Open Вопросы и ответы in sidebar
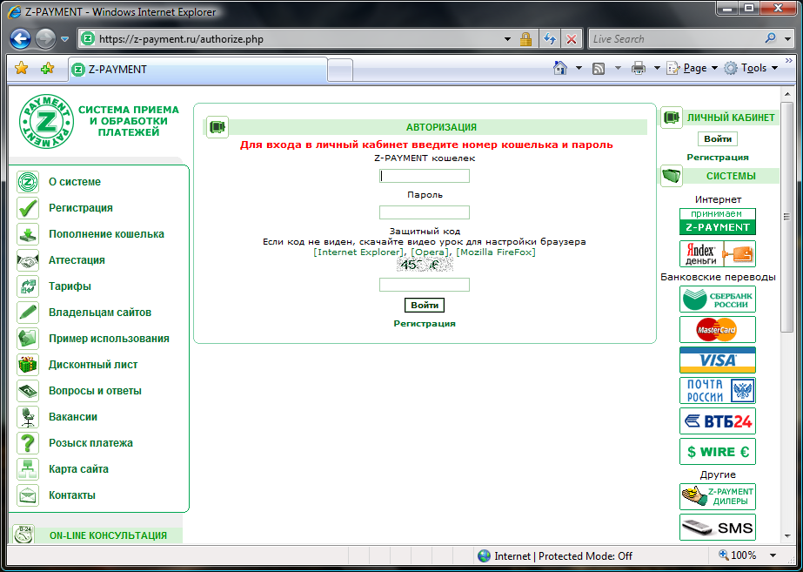The image size is (803, 572). (x=95, y=391)
